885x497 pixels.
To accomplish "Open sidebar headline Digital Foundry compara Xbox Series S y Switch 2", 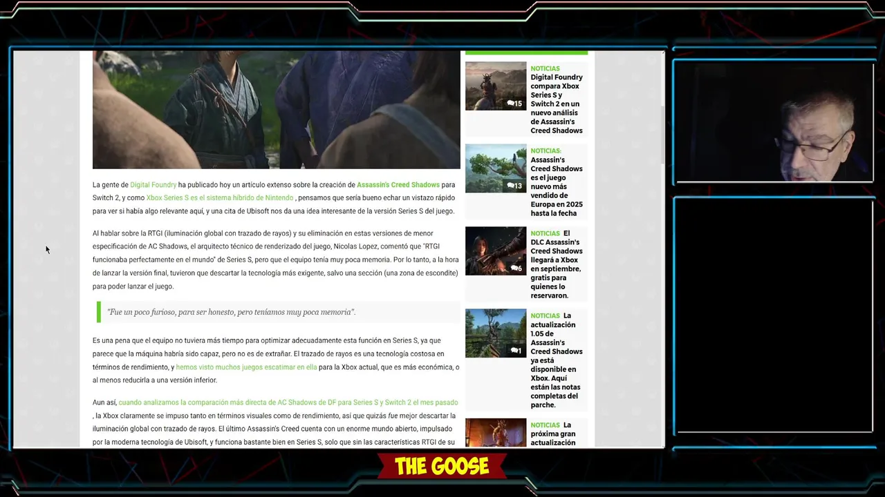I will pos(557,104).
